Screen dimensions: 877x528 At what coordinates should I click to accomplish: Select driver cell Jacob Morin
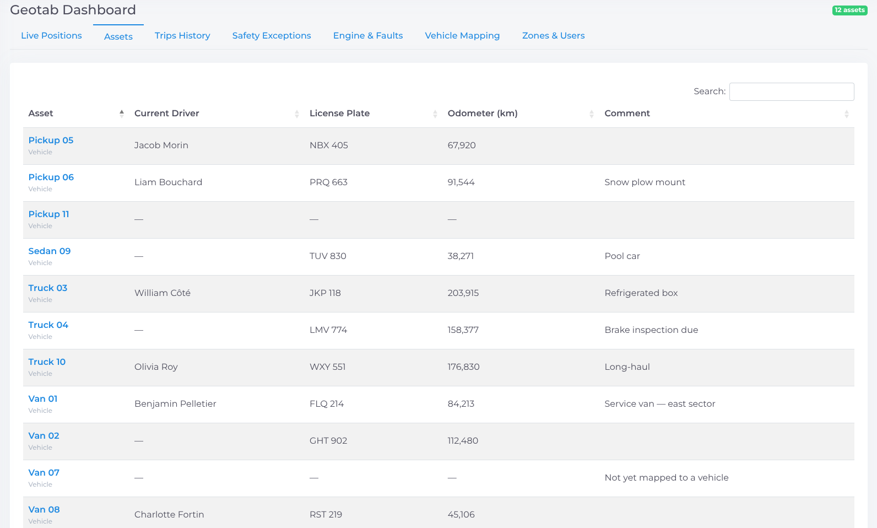[161, 145]
